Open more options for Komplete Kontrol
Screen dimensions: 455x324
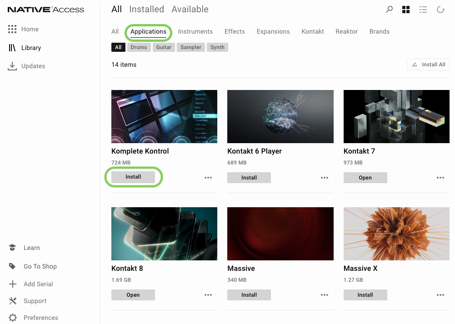pyautogui.click(x=208, y=178)
